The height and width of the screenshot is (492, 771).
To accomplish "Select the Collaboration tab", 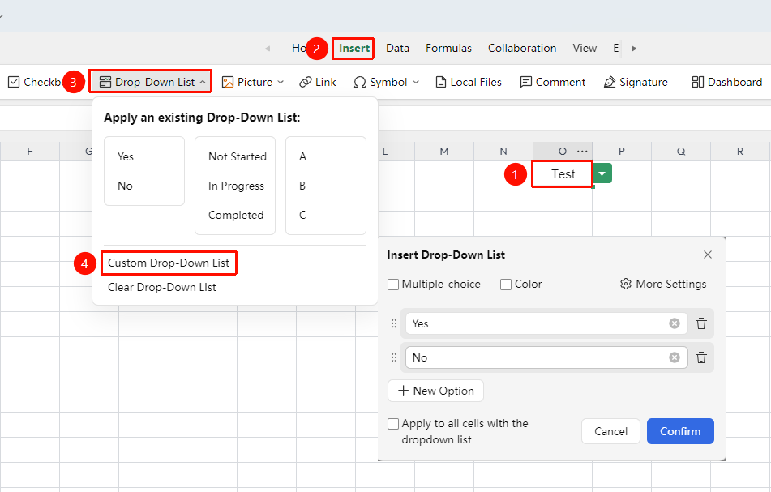I will click(x=522, y=48).
